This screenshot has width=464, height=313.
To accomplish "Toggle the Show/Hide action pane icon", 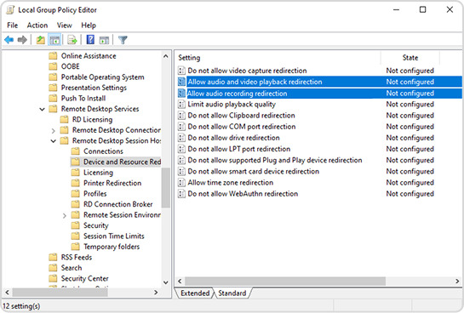I will point(104,40).
